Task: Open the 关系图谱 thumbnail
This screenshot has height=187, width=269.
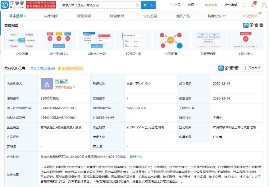Action: pos(171,41)
